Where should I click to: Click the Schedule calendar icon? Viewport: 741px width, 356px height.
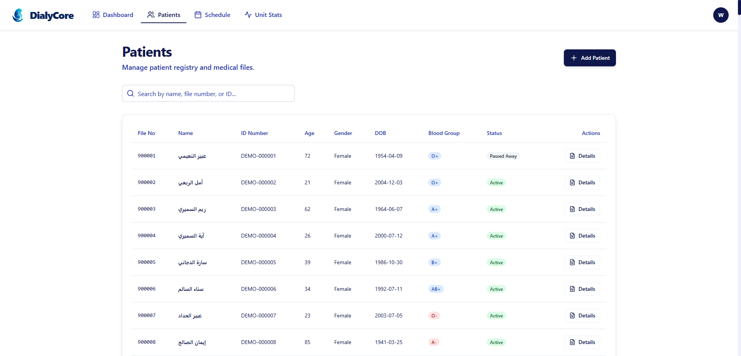(198, 15)
